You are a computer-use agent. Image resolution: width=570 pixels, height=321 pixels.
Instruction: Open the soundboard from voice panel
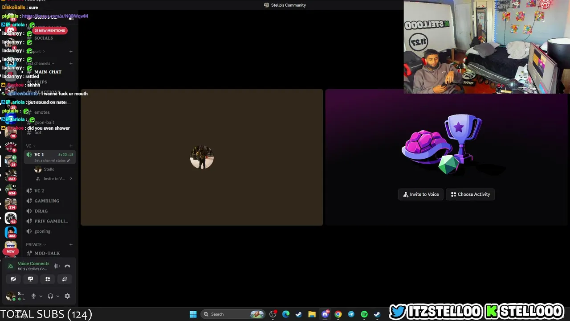click(65, 279)
